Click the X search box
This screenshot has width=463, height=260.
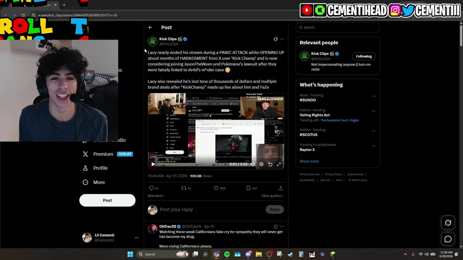pyautogui.click(x=337, y=27)
